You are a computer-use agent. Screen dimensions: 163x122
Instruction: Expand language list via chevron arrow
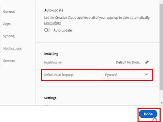(146, 75)
